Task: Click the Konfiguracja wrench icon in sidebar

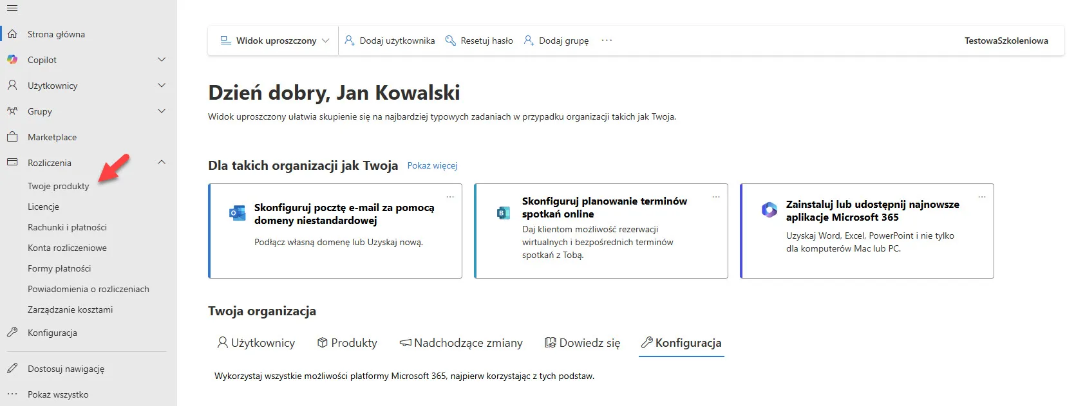Action: [12, 333]
